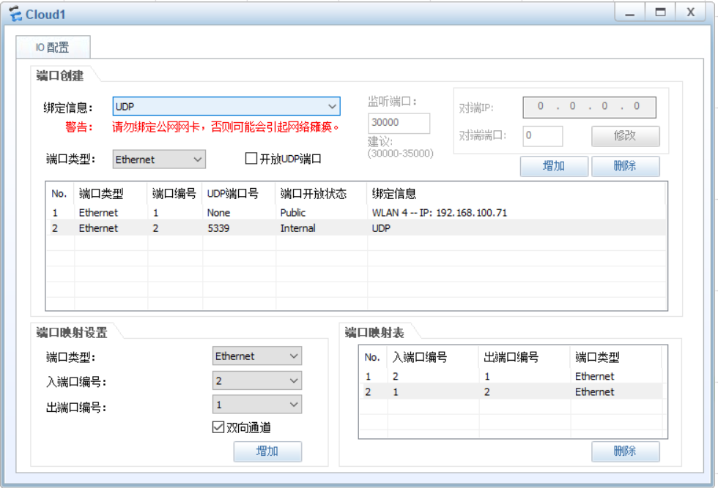Click the 入端口编号 column header in mapping table
The image size is (718, 488).
pos(433,357)
